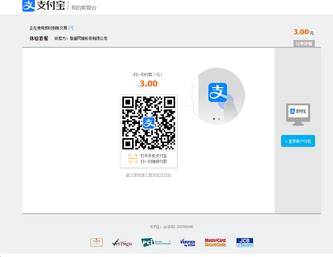Click the blue Alipay app icon in the circle illustration
Viewport: 333px width, 257px height.
(x=218, y=92)
